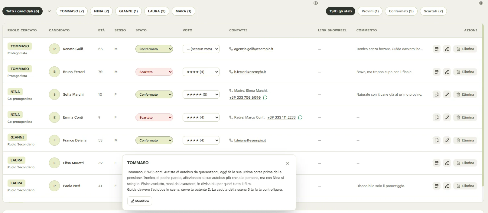Filter by the MARA (1) role chip
488x213 pixels.
coord(184,11)
